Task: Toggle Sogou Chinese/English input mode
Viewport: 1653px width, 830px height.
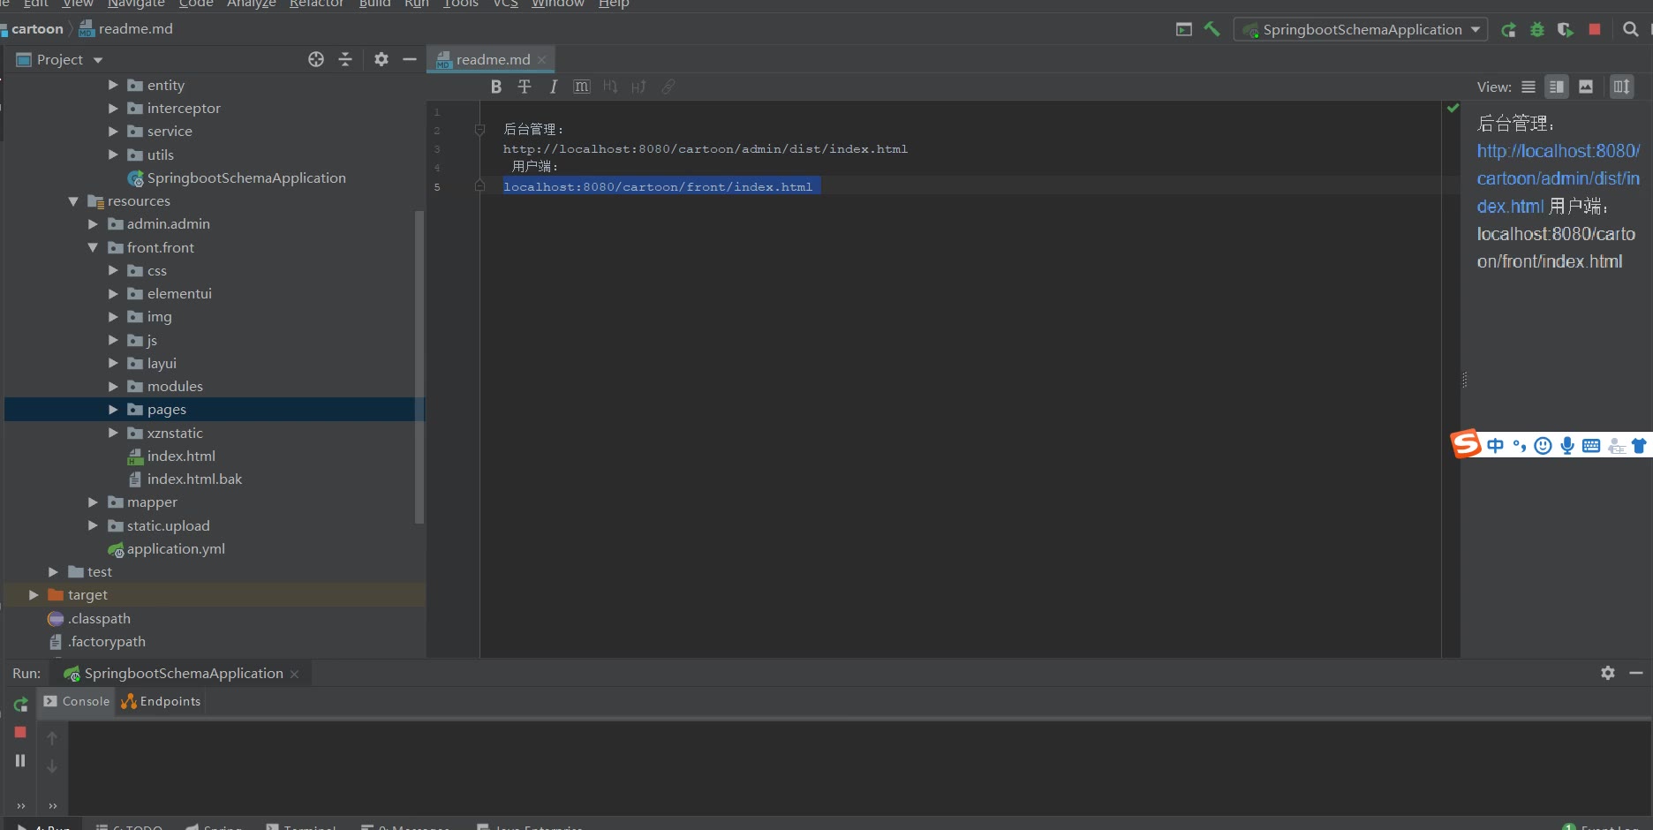Action: tap(1495, 446)
